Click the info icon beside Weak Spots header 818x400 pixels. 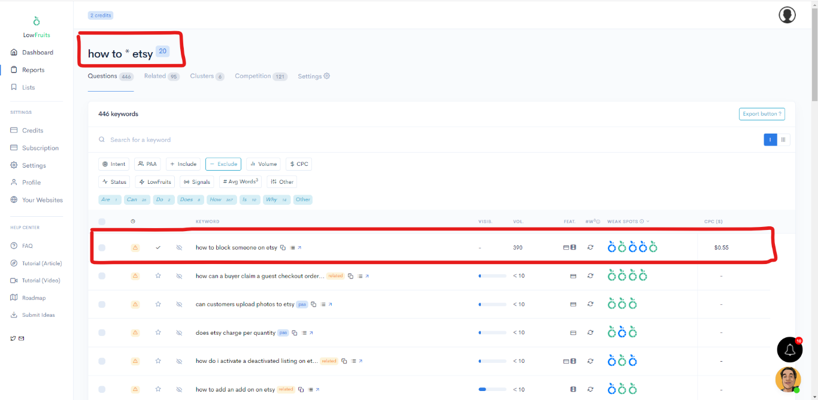pos(642,222)
